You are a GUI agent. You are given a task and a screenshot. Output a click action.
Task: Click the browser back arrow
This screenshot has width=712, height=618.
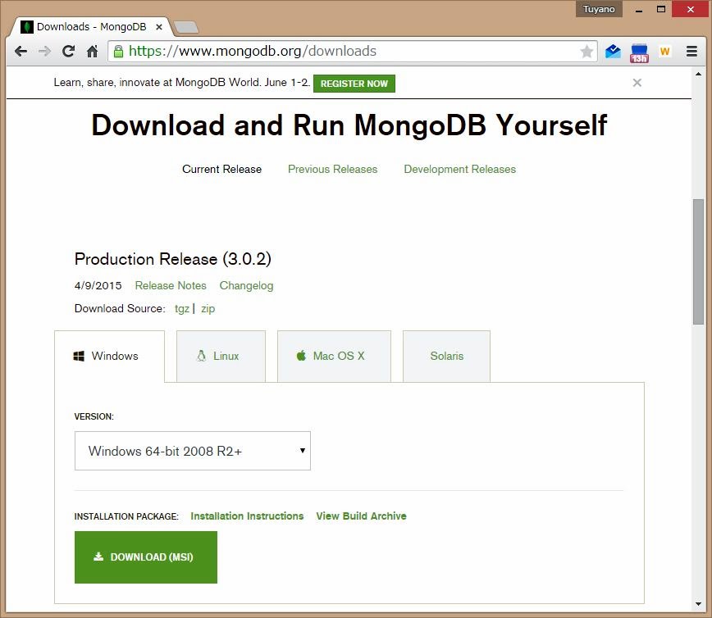click(21, 51)
